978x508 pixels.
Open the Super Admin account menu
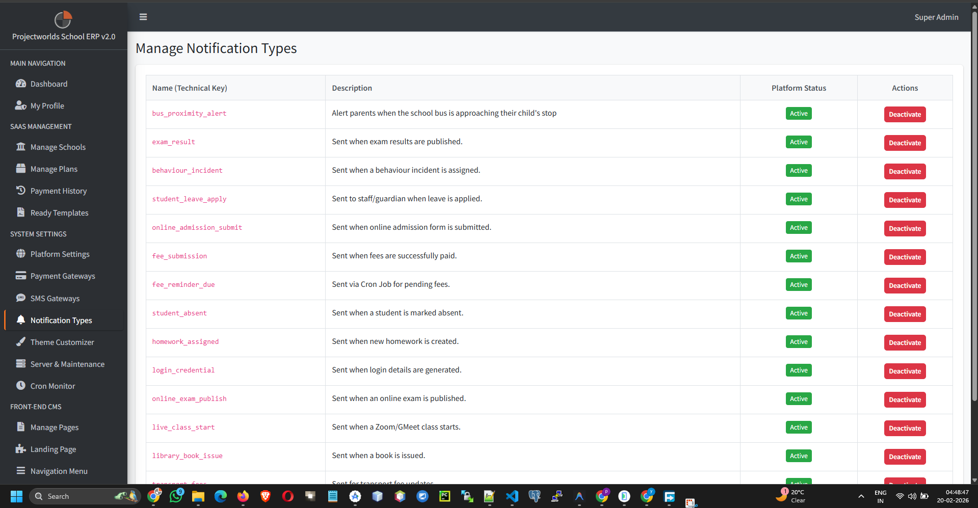936,17
